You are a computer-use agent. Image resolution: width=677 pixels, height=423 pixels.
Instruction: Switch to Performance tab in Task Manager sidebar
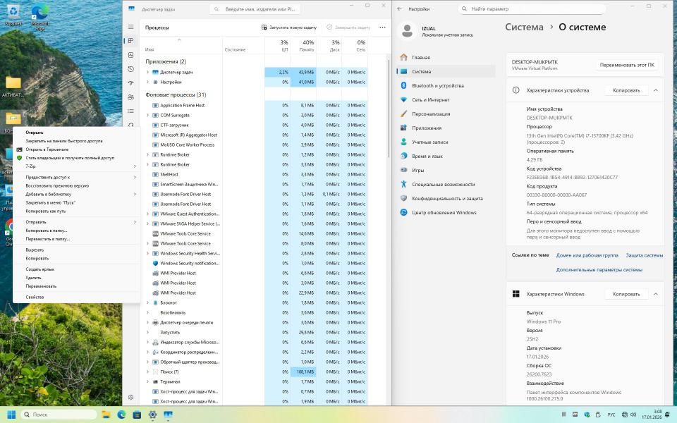pyautogui.click(x=130, y=55)
